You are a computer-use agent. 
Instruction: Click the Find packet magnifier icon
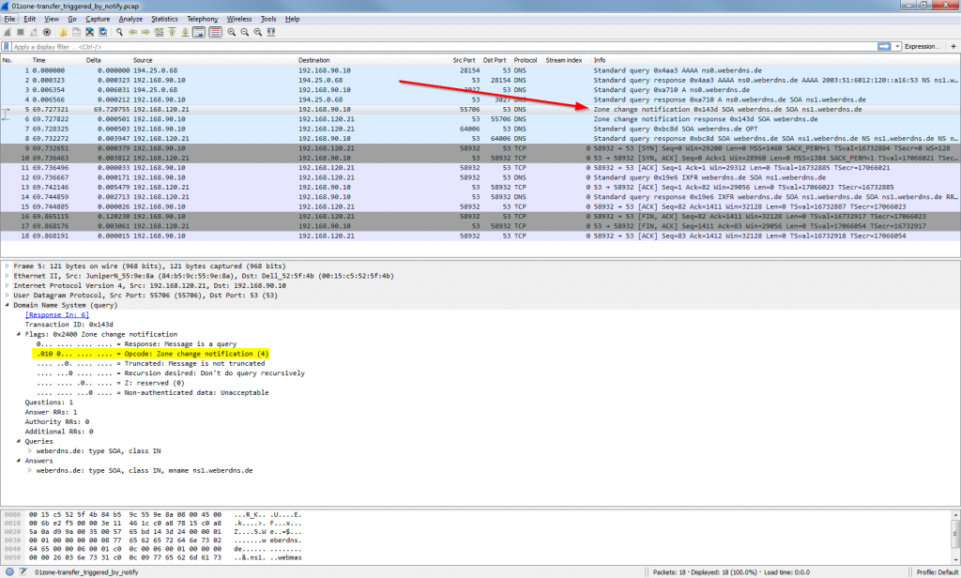coord(119,32)
